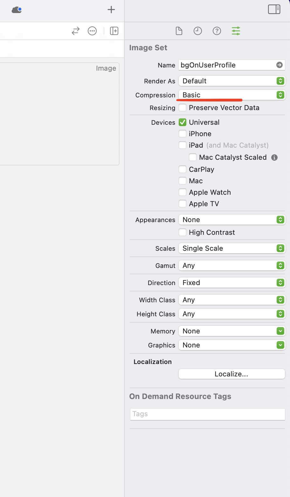Click the Localize... button
The image size is (290, 497).
(x=231, y=374)
